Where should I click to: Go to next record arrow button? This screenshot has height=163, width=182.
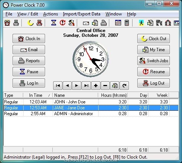pyautogui.click(x=77, y=85)
